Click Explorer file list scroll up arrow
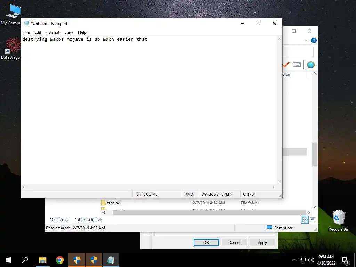Screen dimensions: 356x267 click(315, 73)
